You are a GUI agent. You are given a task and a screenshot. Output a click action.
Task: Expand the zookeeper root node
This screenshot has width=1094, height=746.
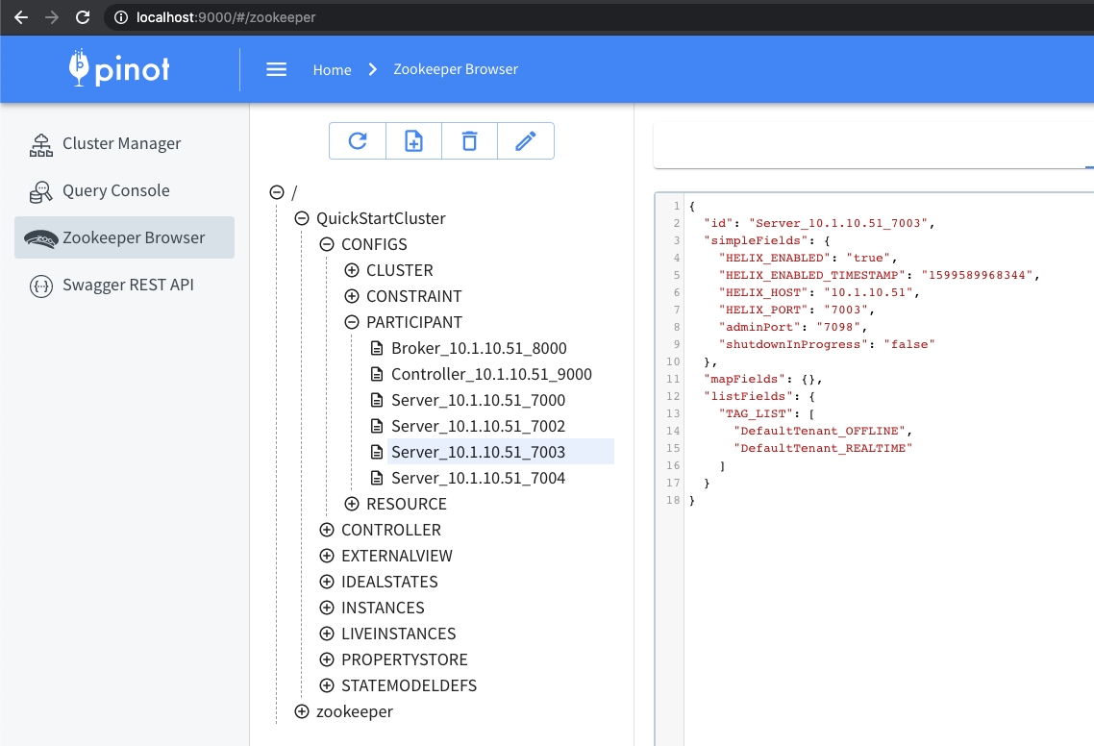(x=302, y=711)
